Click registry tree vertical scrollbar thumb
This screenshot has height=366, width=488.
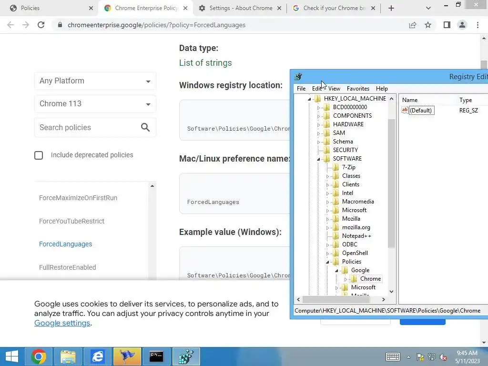tap(392, 183)
